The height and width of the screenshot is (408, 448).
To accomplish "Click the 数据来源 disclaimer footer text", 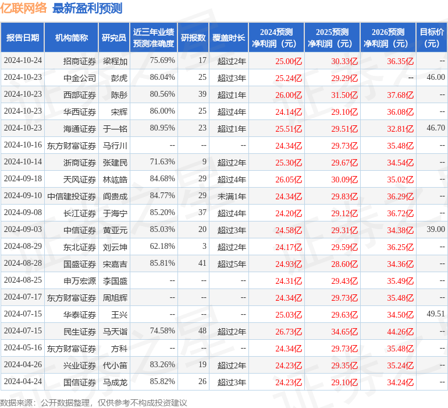I will (x=94, y=403).
